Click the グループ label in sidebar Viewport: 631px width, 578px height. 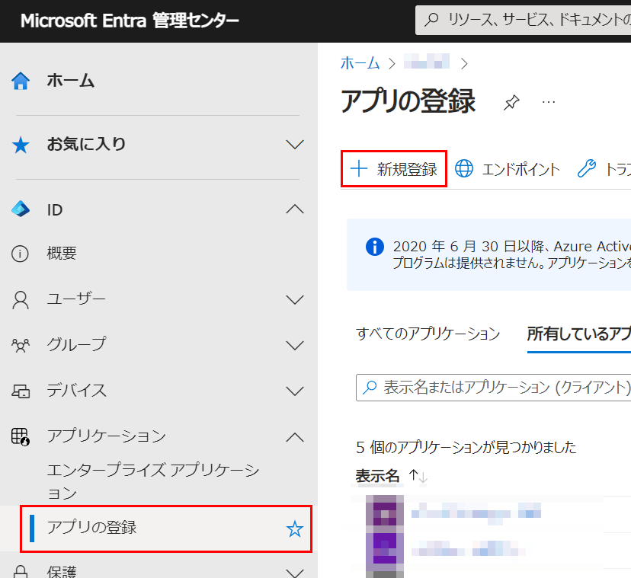tap(76, 345)
